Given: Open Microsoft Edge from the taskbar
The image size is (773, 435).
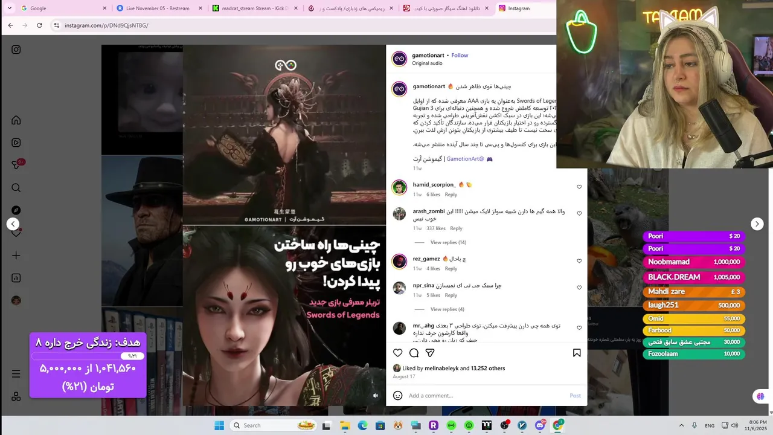Looking at the screenshot, I should click(362, 425).
